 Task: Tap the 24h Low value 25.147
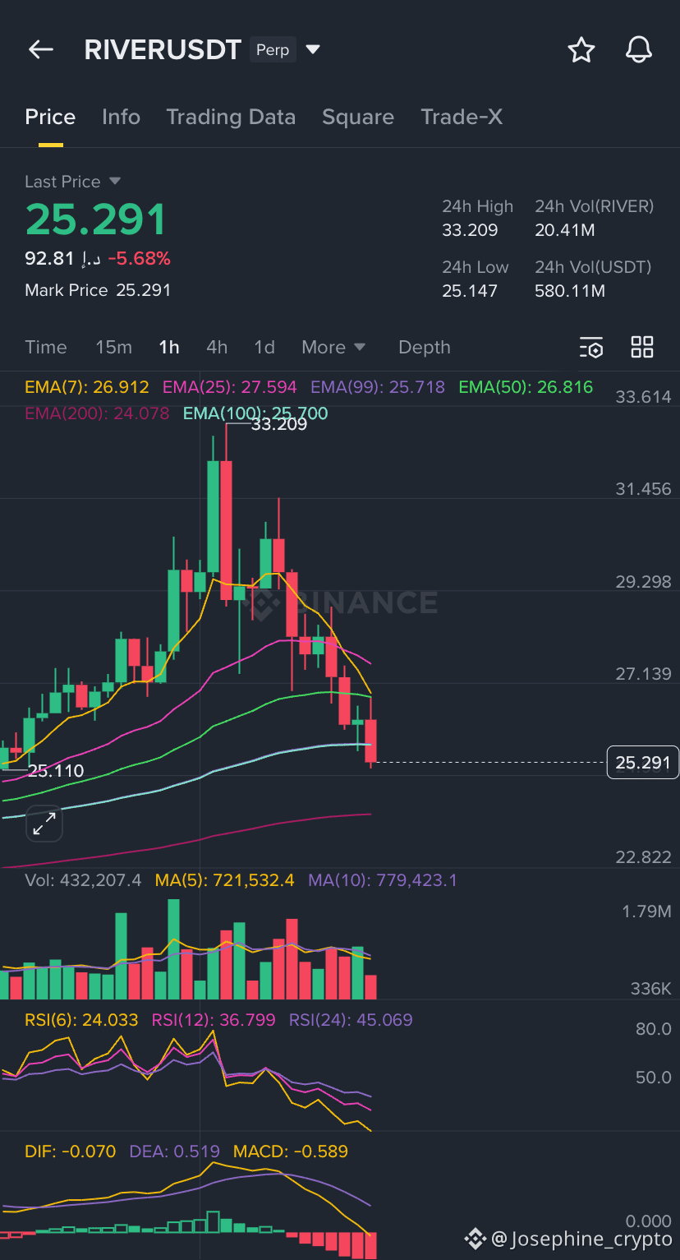pos(470,291)
